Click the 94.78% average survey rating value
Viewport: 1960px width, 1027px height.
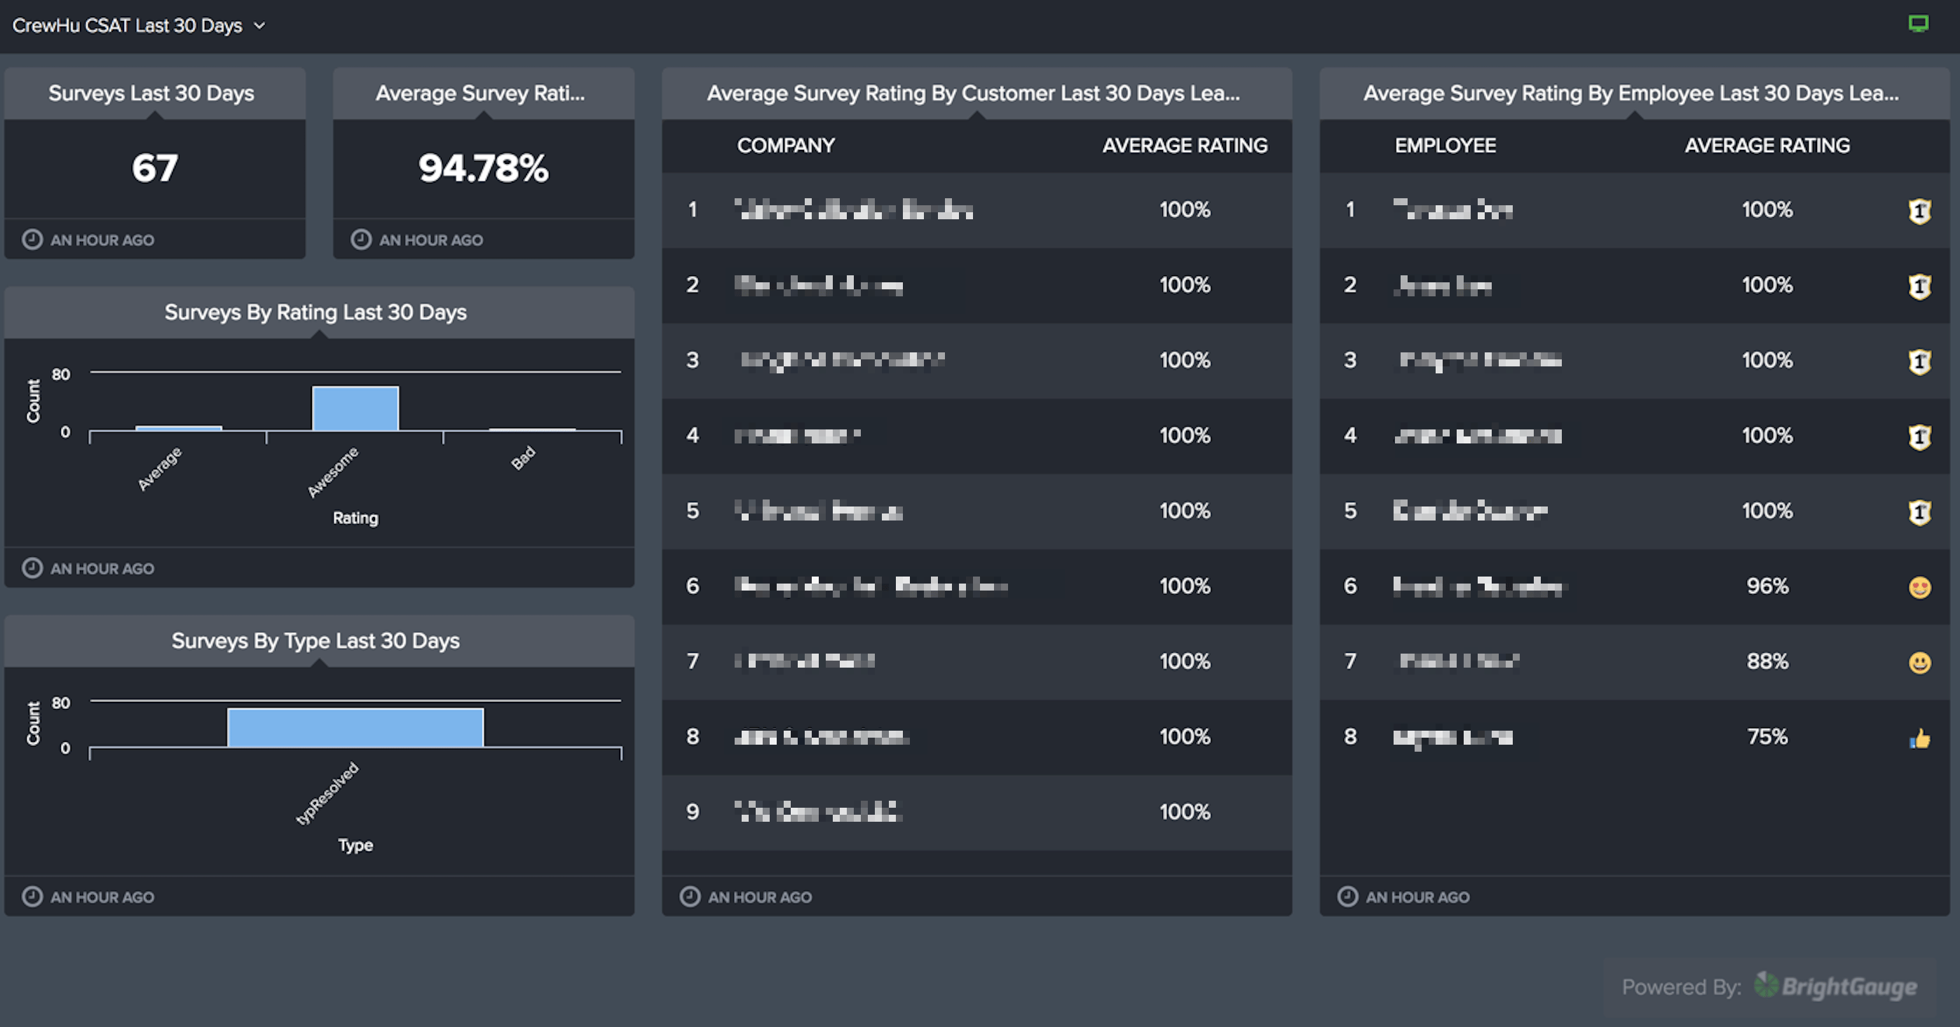pos(482,168)
